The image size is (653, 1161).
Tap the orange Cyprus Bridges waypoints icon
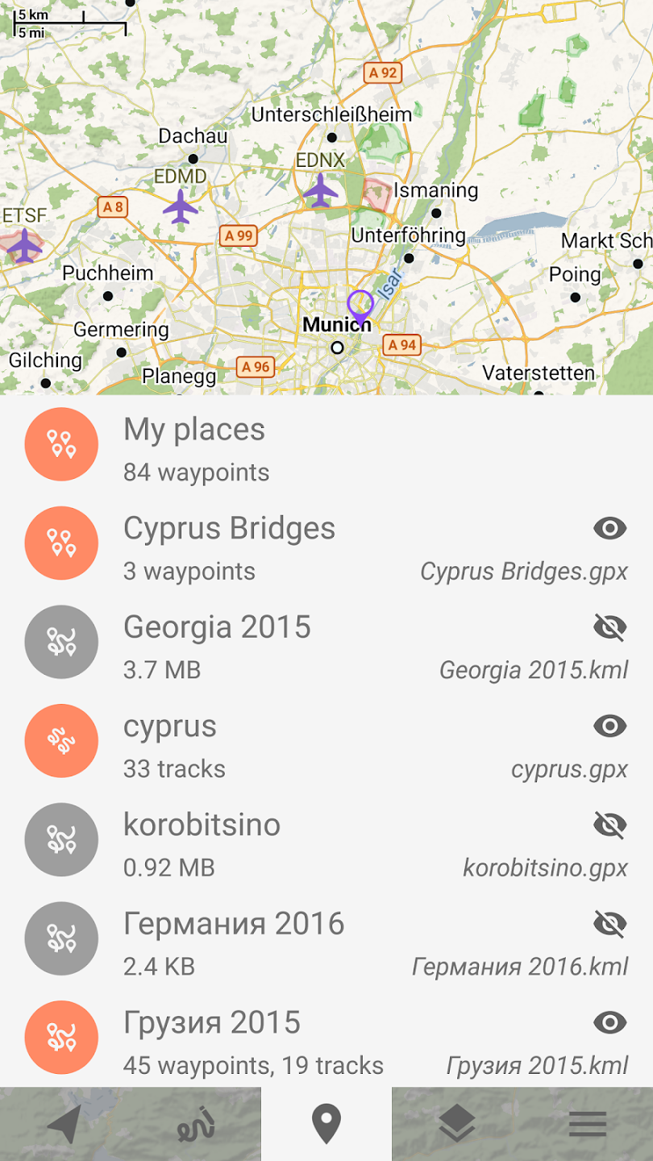pos(61,543)
